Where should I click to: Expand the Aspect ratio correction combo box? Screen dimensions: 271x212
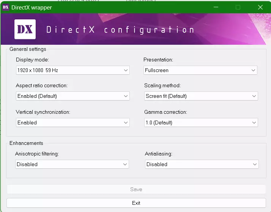pyautogui.click(x=73, y=96)
